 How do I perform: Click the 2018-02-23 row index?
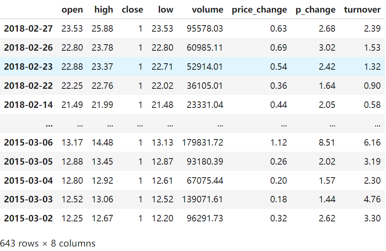tap(28, 67)
